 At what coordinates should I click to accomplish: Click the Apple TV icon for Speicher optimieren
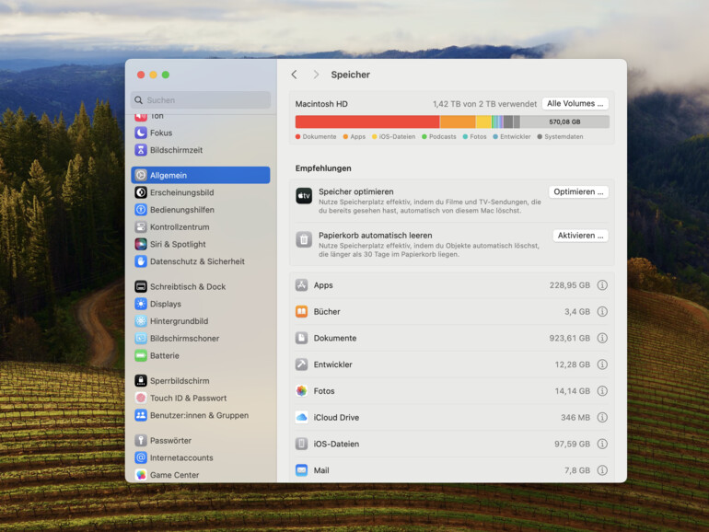304,196
